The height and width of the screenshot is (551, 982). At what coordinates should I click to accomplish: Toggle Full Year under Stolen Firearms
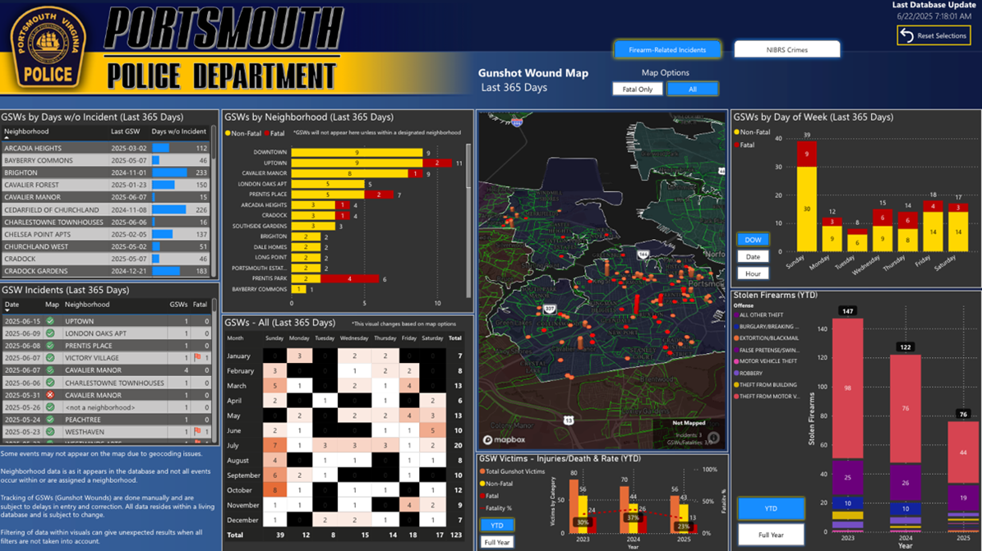(x=770, y=535)
